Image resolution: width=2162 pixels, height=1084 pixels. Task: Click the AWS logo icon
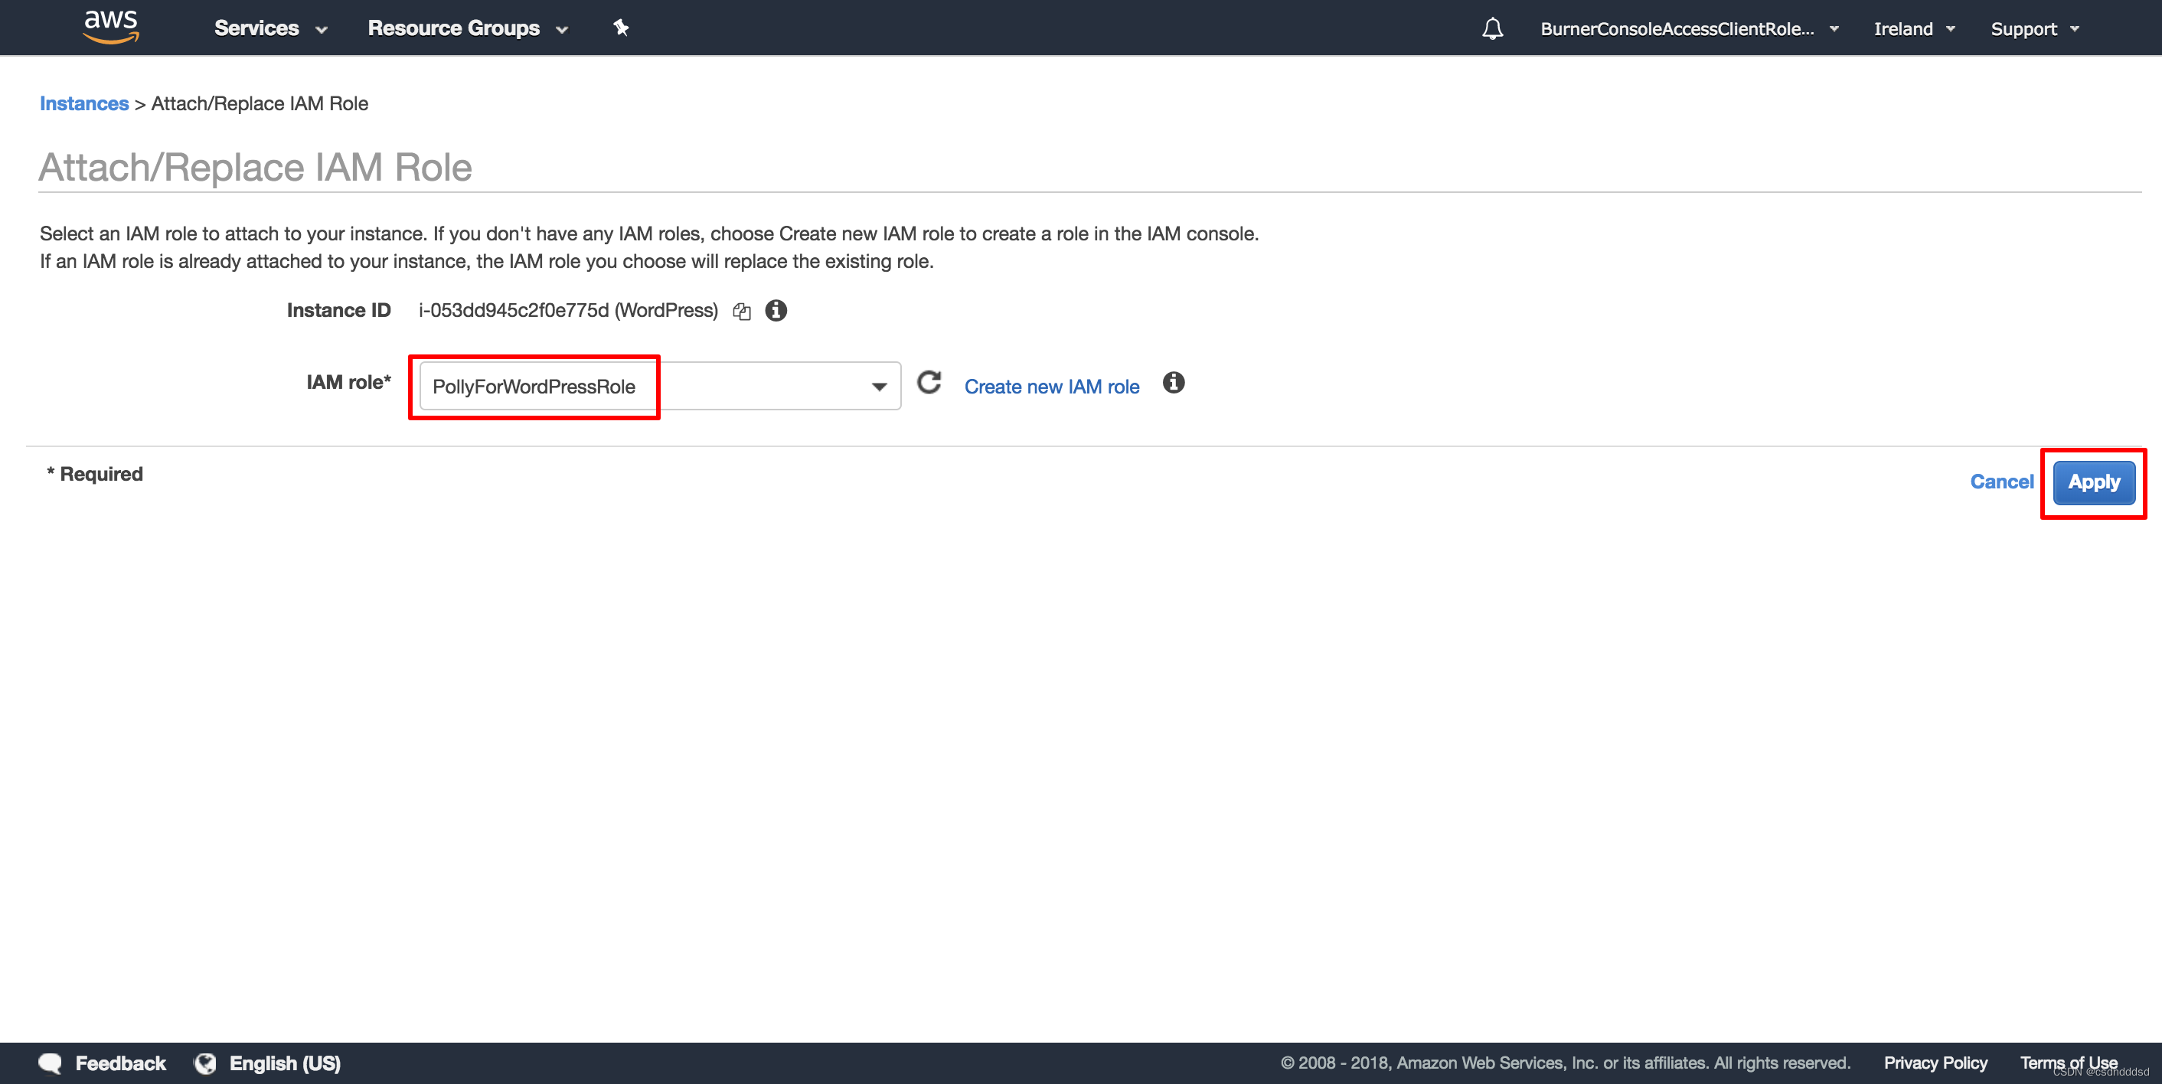(105, 28)
